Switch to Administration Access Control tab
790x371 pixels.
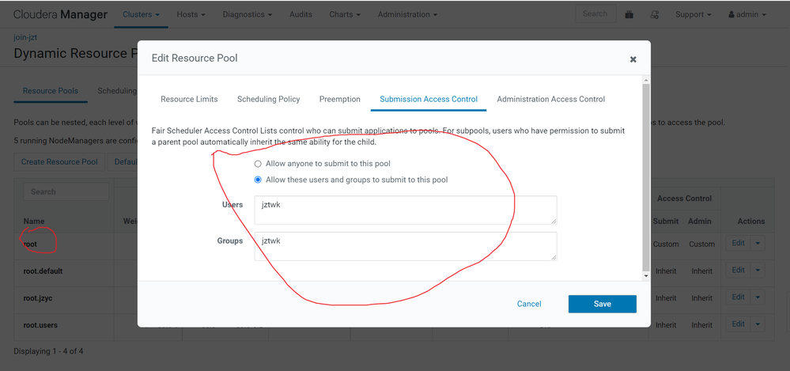point(550,100)
